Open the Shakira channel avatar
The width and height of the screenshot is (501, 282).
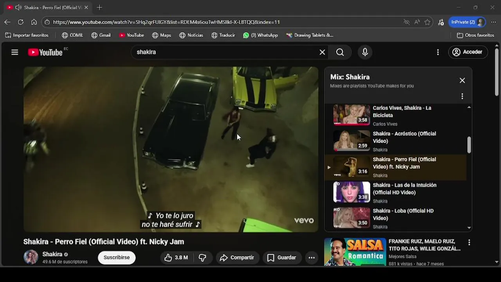point(31,257)
